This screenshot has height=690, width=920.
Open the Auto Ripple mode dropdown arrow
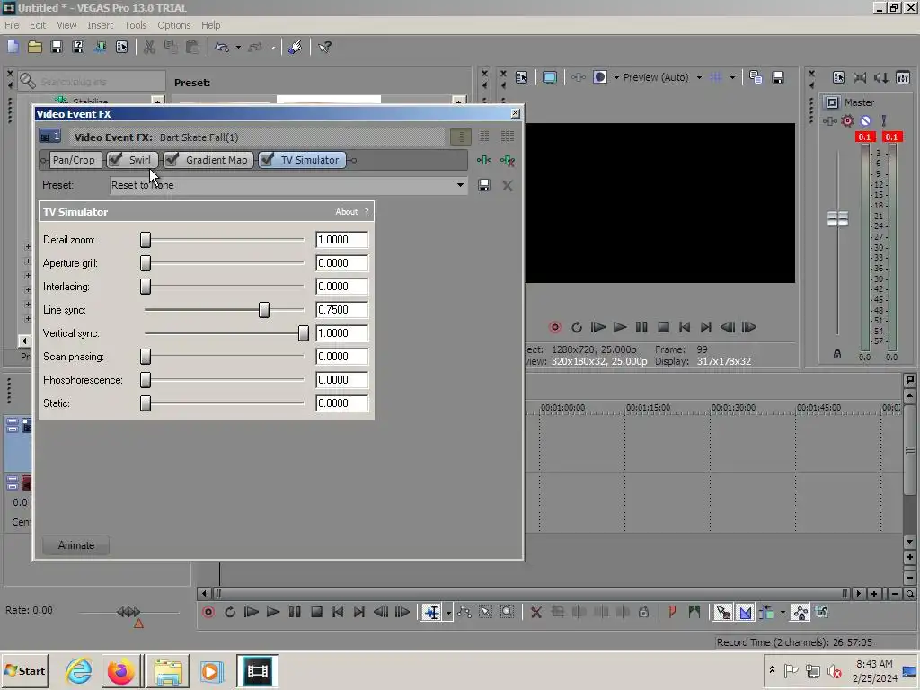(x=783, y=612)
